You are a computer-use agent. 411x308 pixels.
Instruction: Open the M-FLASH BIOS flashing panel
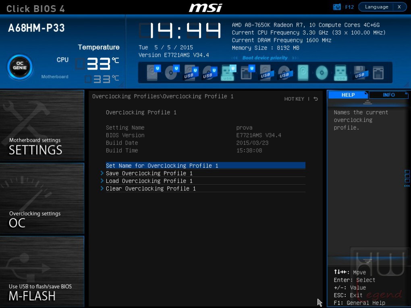[x=42, y=271]
